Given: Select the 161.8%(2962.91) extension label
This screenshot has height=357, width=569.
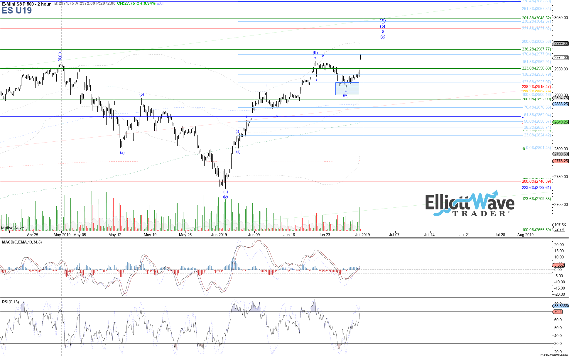Looking at the screenshot, I should tap(536, 62).
